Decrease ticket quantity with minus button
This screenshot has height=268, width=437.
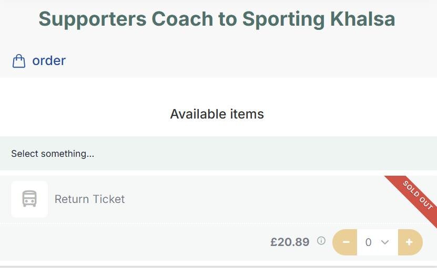tap(345, 242)
